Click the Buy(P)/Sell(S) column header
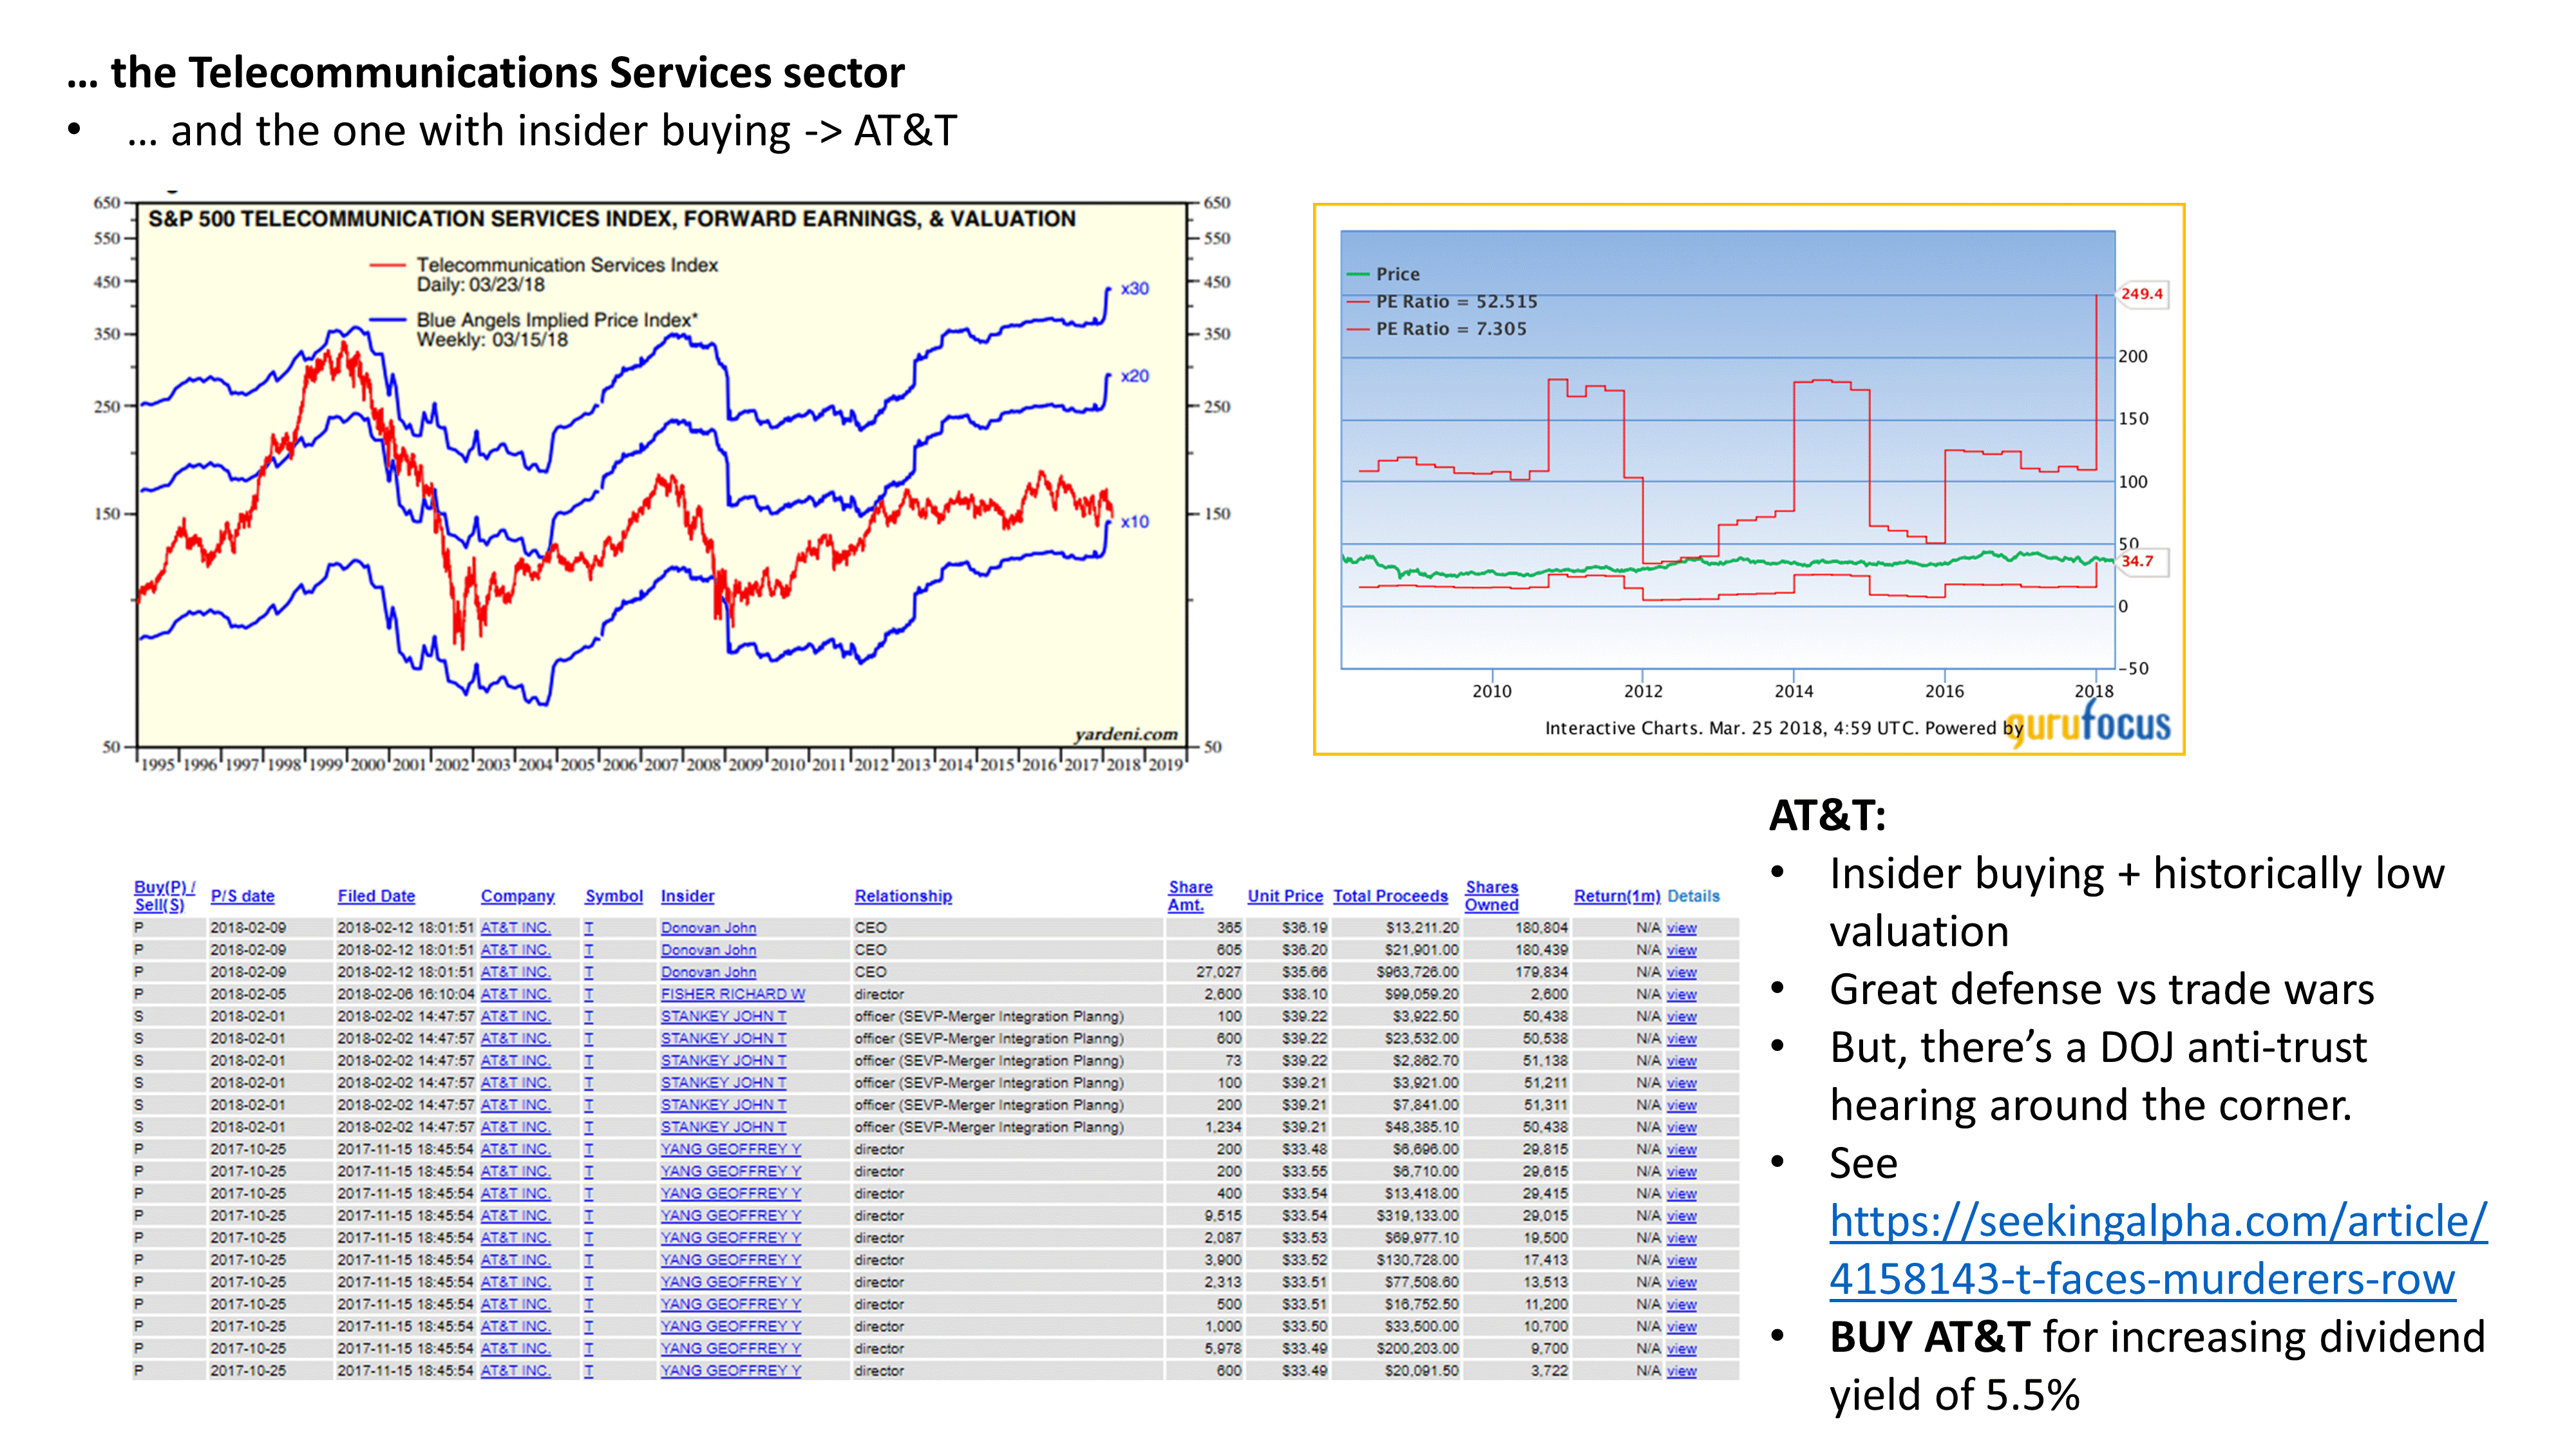Viewport: 2576px width, 1449px height. (x=164, y=895)
